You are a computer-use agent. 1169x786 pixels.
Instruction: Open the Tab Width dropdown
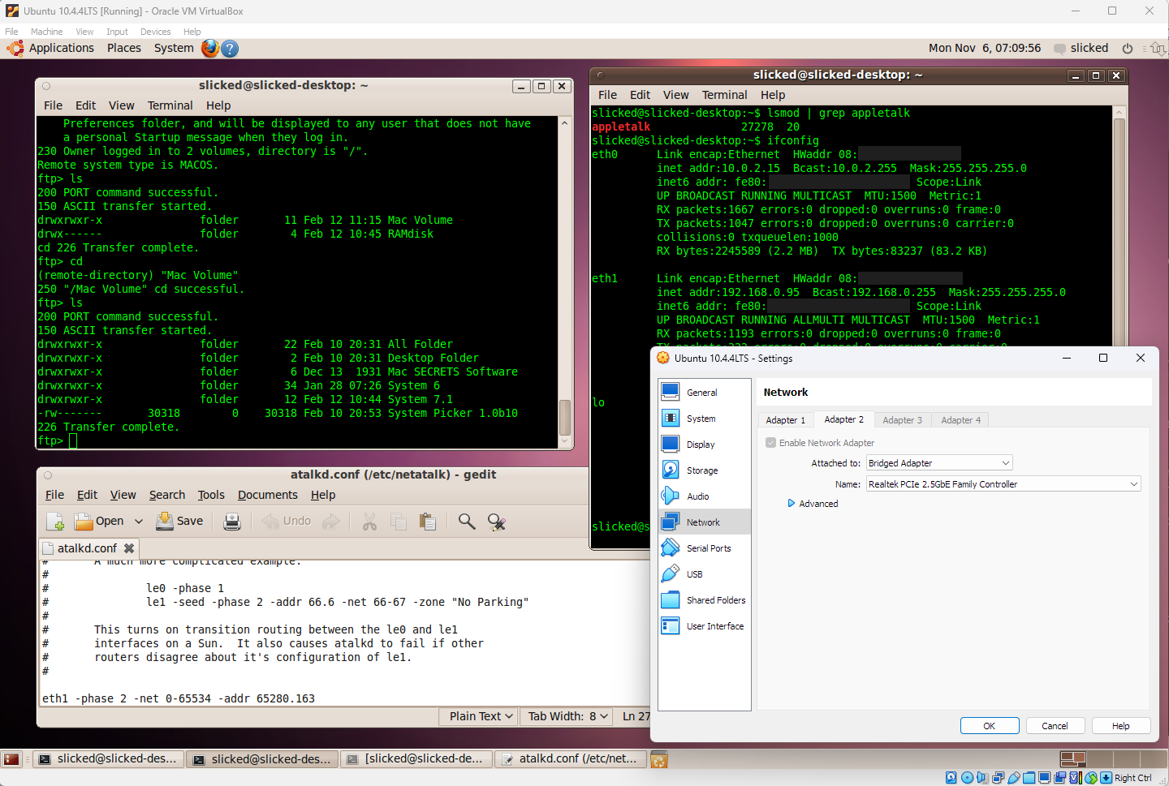568,716
